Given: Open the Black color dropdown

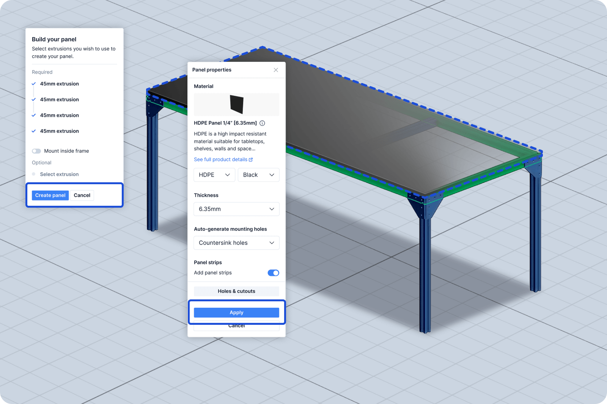Looking at the screenshot, I should tap(258, 175).
